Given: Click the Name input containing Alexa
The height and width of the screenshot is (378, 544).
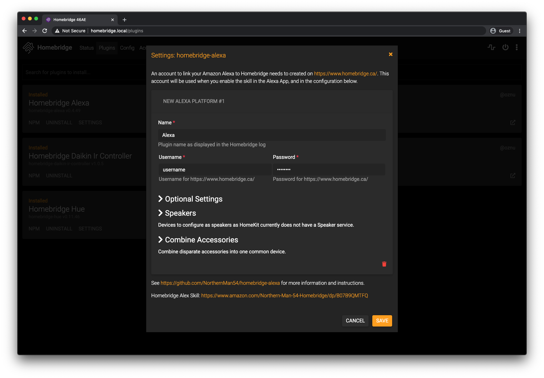Looking at the screenshot, I should (272, 135).
